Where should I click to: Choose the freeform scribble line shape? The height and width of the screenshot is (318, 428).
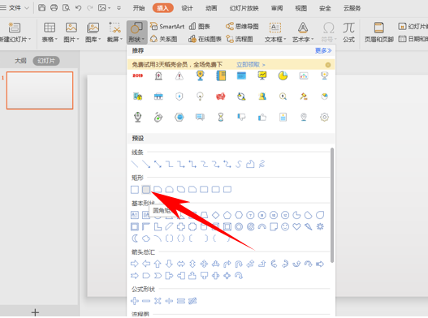tap(262, 164)
